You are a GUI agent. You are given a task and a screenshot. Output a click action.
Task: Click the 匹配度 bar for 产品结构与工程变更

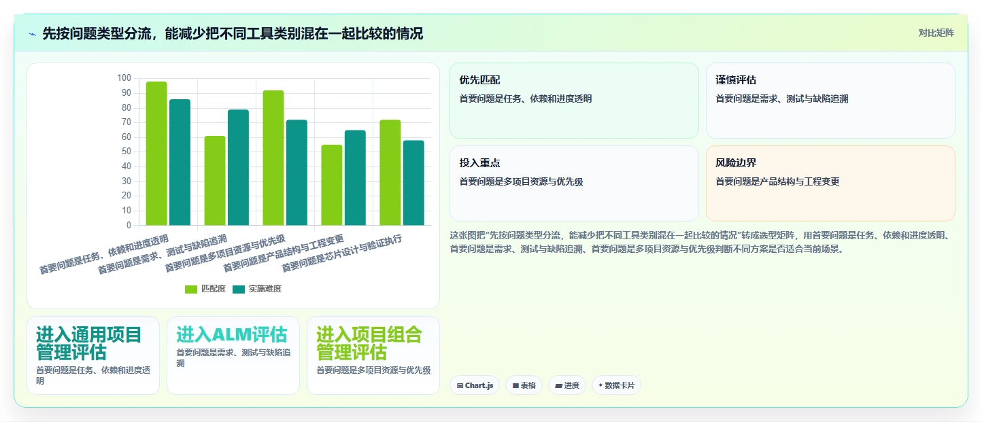[332, 185]
